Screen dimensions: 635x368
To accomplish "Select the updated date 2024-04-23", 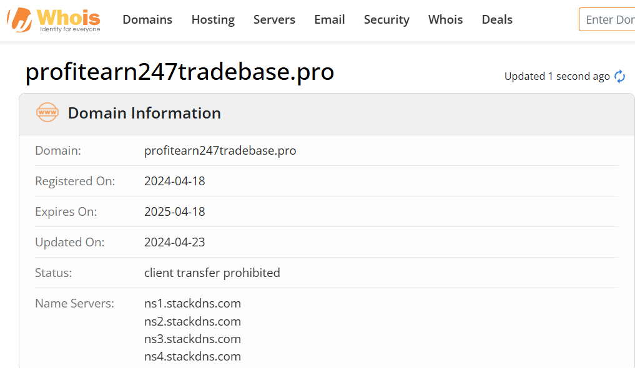I will tap(175, 242).
